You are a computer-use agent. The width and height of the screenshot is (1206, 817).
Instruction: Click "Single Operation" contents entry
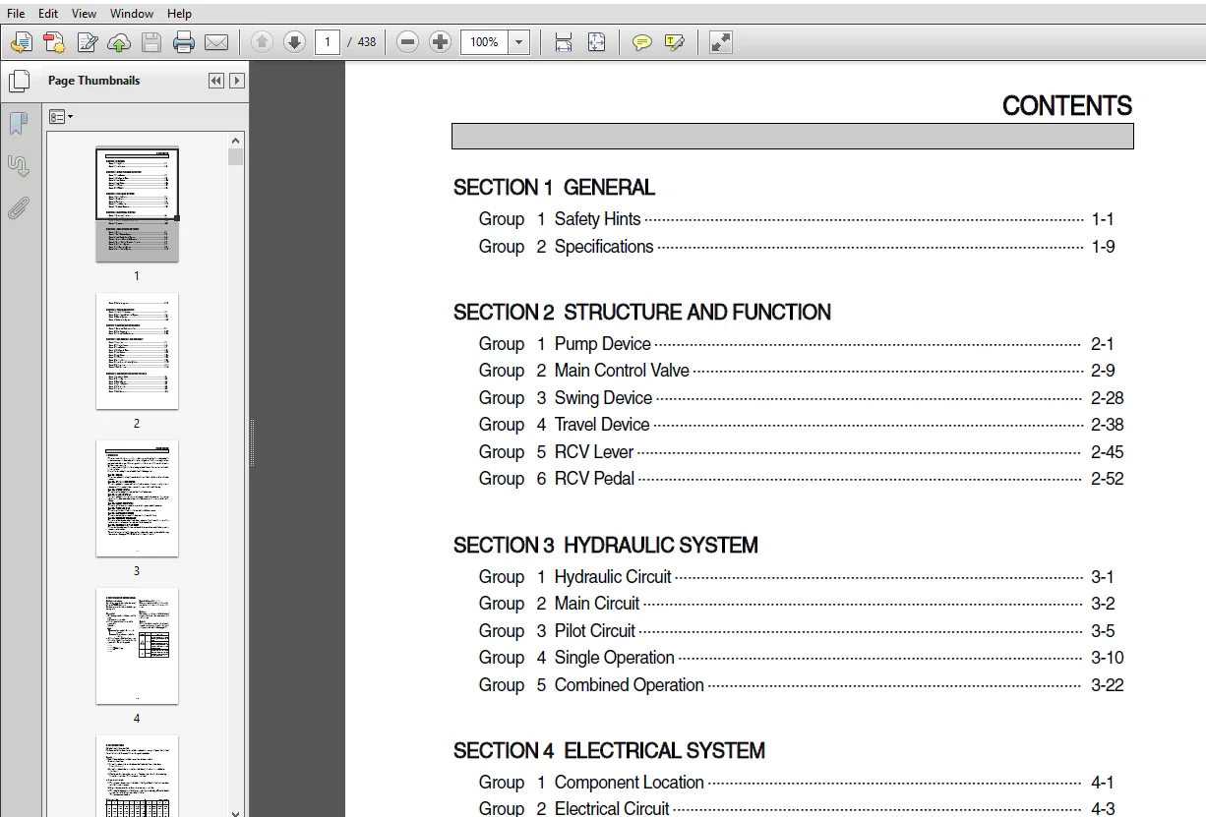coord(615,658)
